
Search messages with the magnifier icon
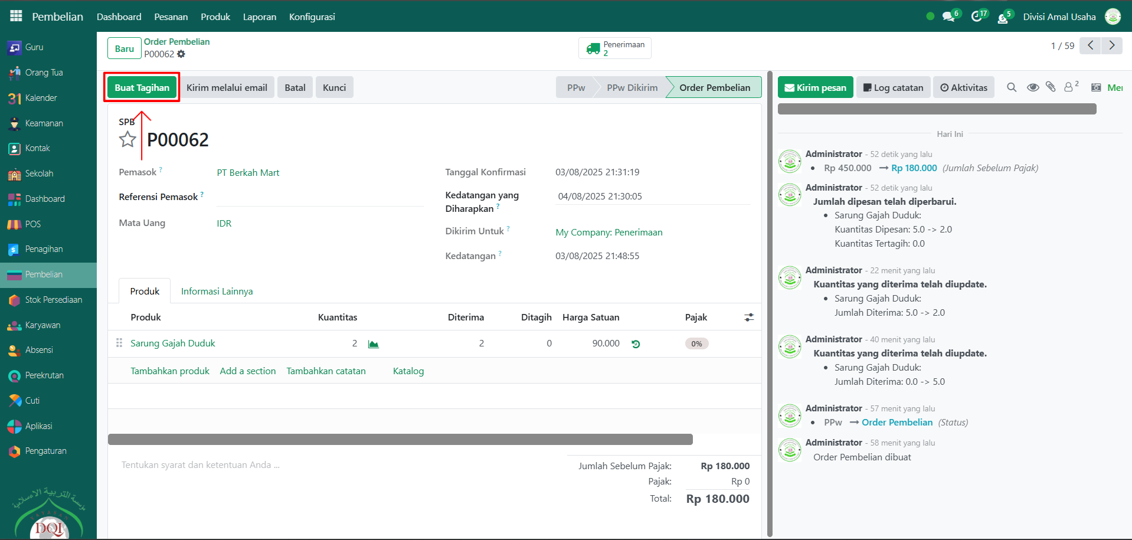coord(1012,87)
